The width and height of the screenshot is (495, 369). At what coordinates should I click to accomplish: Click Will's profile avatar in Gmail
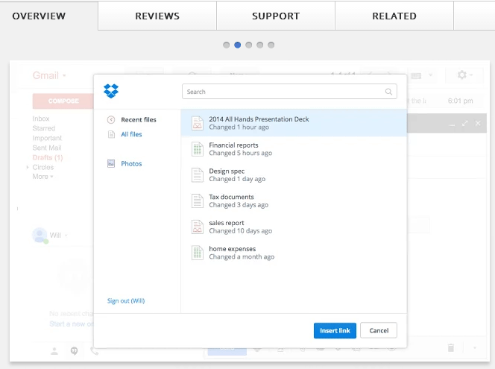40,235
